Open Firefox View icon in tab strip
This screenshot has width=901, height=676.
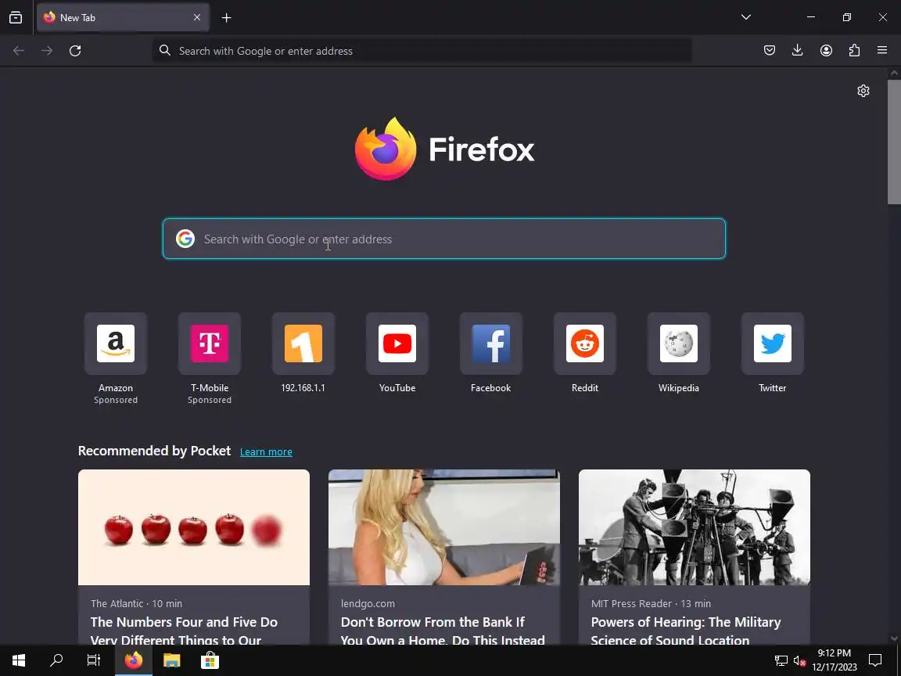click(16, 18)
